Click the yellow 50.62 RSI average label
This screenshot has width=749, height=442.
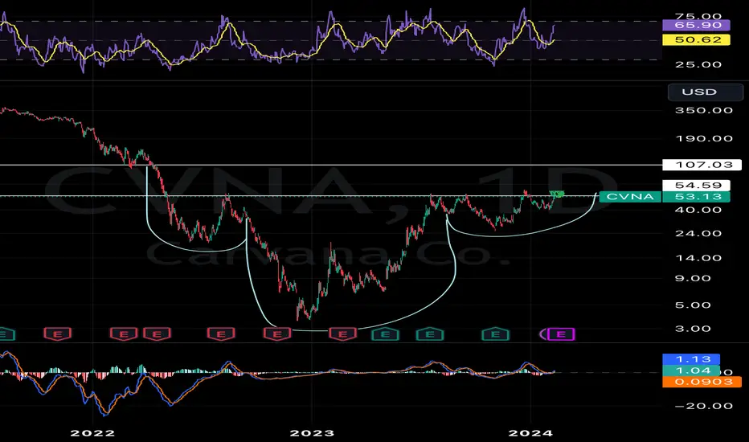pos(696,39)
